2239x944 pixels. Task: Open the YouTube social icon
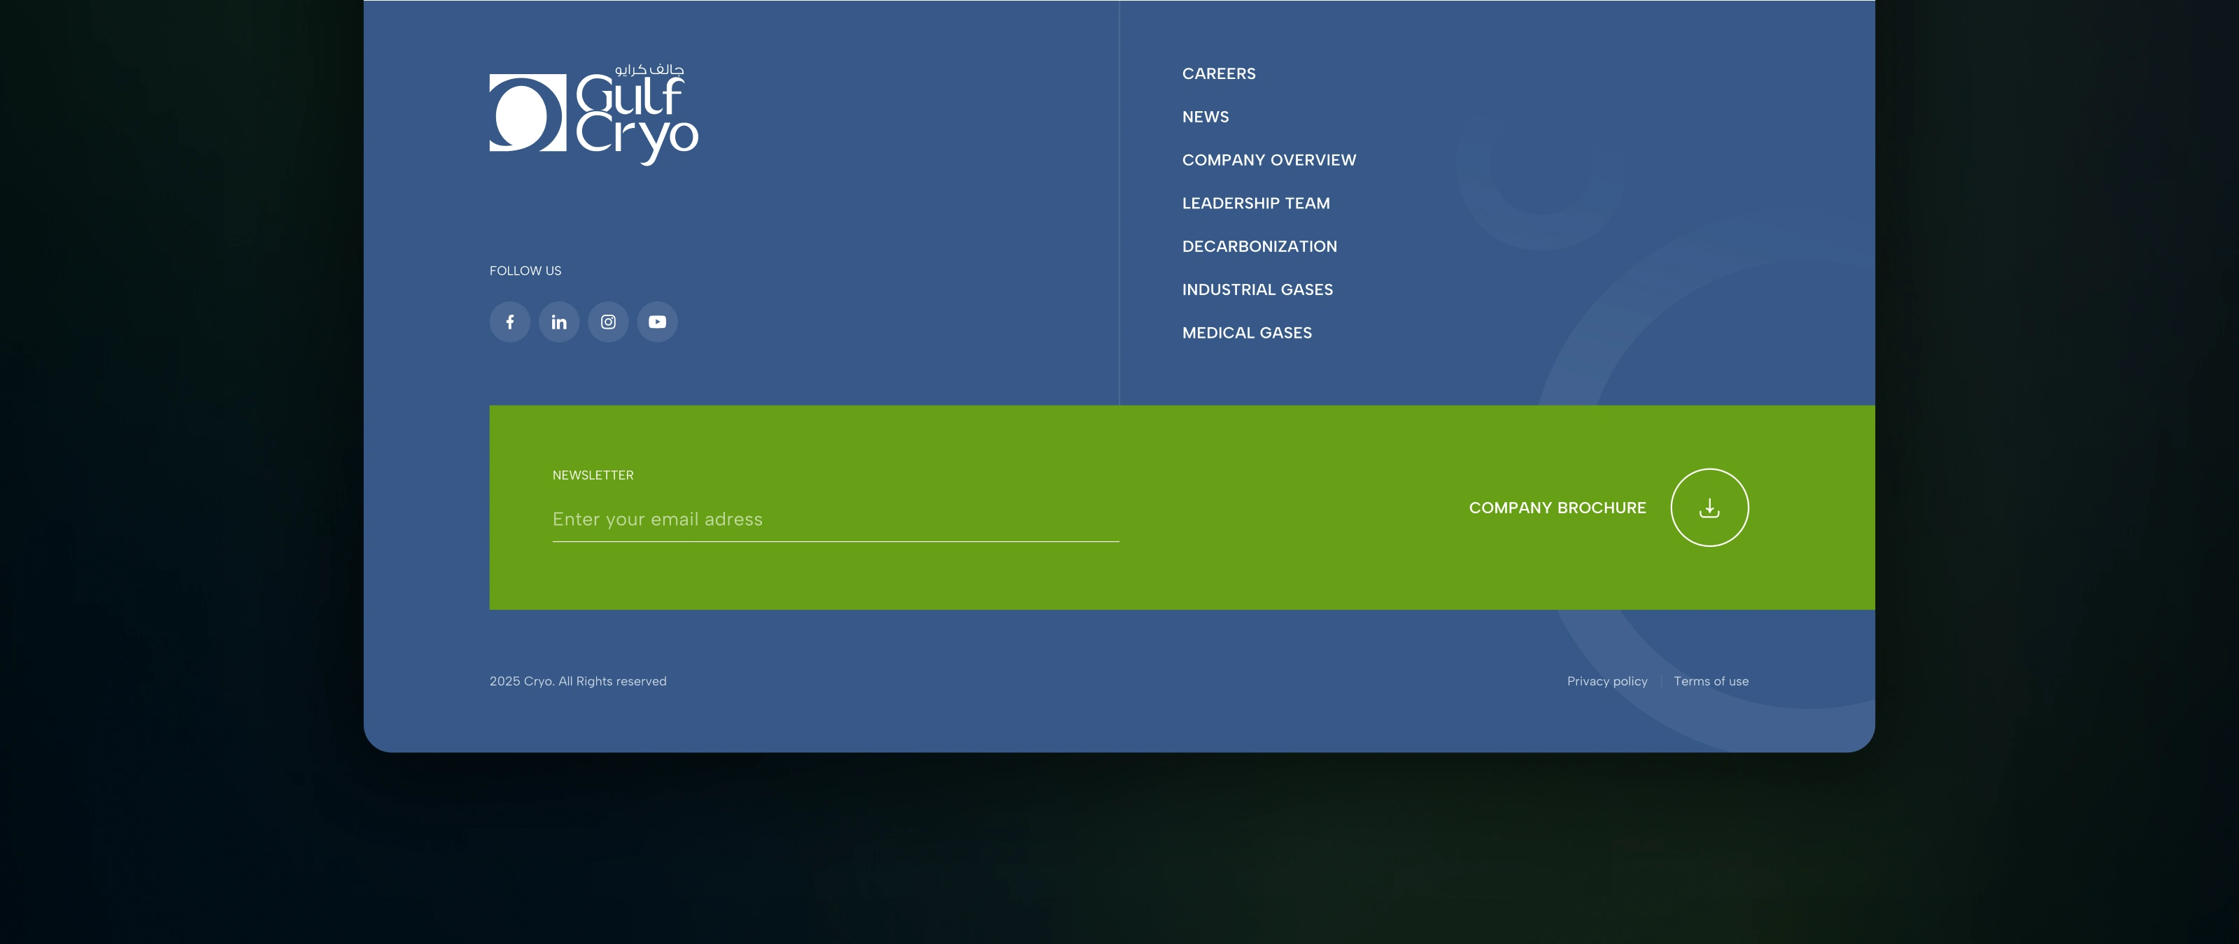pos(657,322)
